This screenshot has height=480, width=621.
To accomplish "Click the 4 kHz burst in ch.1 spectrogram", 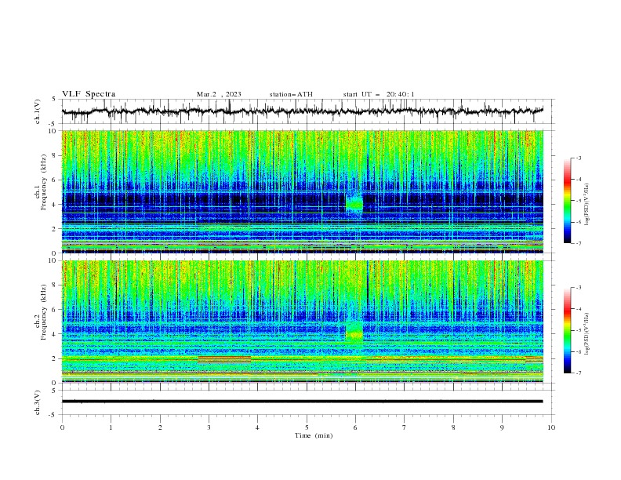I will click(x=354, y=204).
